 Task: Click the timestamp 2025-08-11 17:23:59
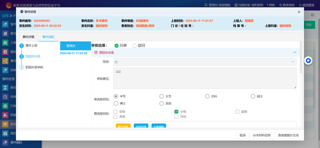click(74, 53)
